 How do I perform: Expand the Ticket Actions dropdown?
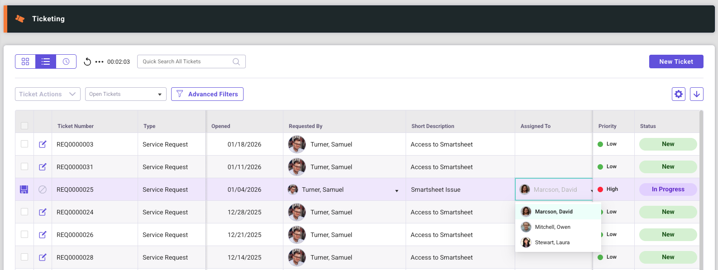[x=48, y=94]
